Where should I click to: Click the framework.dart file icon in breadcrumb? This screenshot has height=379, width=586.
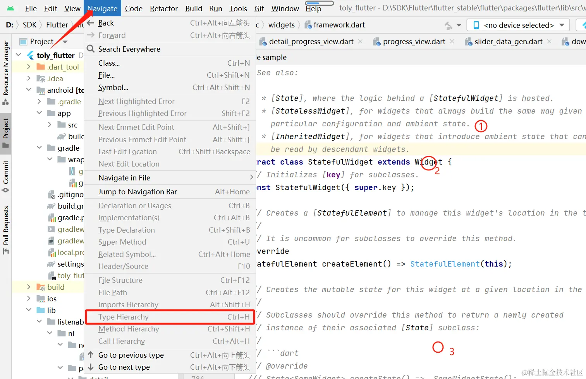(308, 25)
